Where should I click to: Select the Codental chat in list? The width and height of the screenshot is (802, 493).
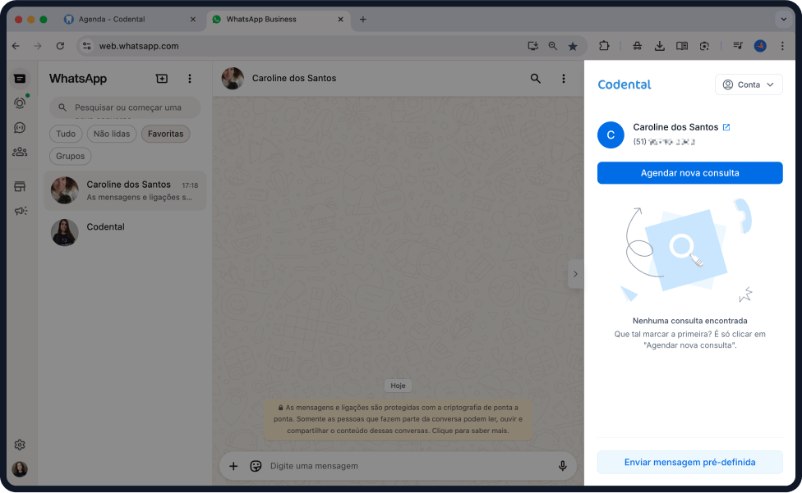click(125, 232)
